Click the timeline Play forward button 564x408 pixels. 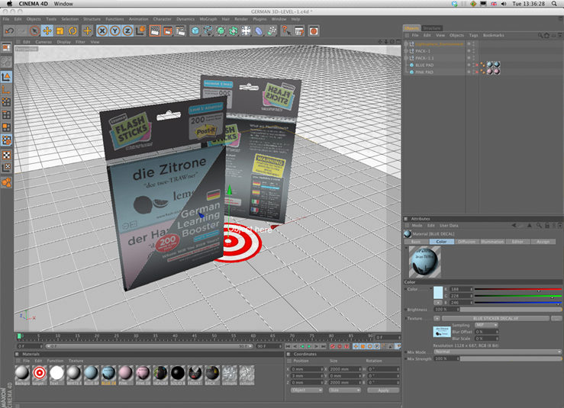pyautogui.click(x=309, y=346)
